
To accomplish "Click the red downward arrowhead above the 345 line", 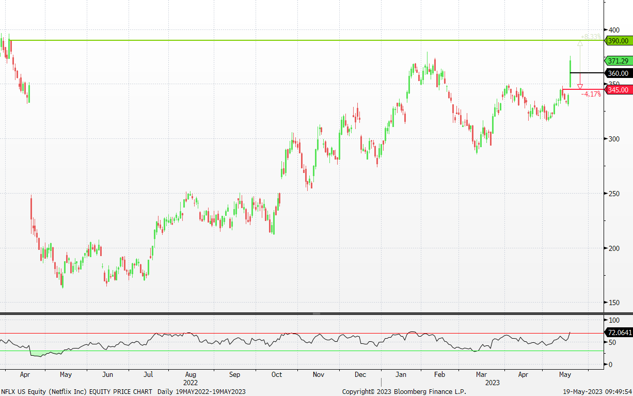I will (580, 86).
